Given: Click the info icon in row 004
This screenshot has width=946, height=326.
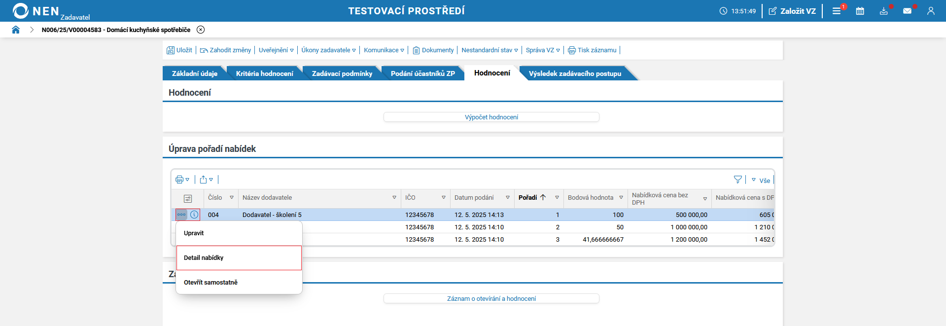Looking at the screenshot, I should 194,215.
